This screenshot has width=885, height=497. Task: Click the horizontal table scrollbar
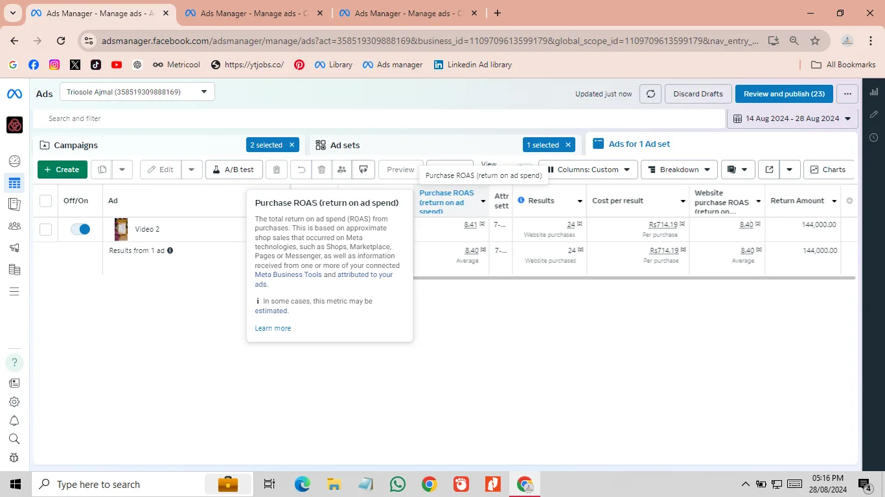tap(634, 278)
